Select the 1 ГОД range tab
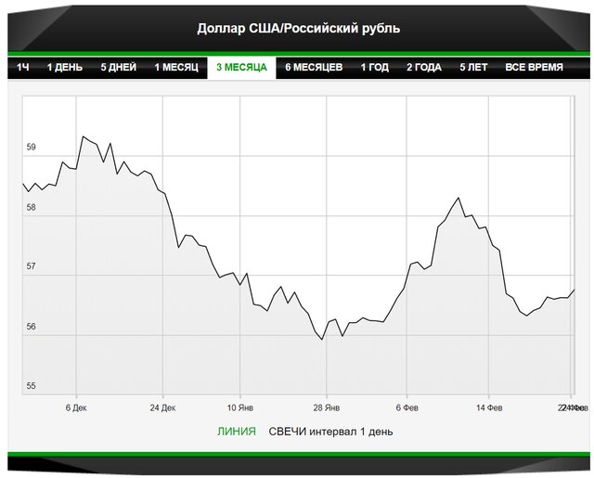 (x=375, y=68)
